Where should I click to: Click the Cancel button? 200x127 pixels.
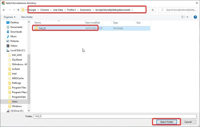tap(188, 122)
